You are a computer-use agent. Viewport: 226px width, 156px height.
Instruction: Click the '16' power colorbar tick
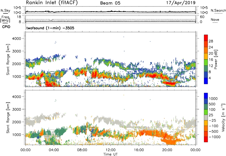point(211,60)
